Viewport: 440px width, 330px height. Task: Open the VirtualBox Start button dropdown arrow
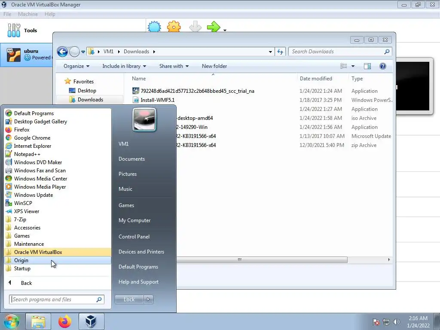pos(225,30)
